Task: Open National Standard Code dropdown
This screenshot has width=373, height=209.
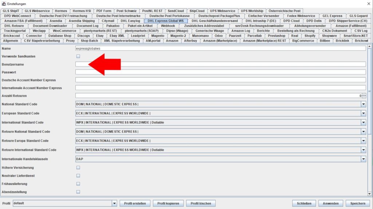Action: (x=363, y=104)
